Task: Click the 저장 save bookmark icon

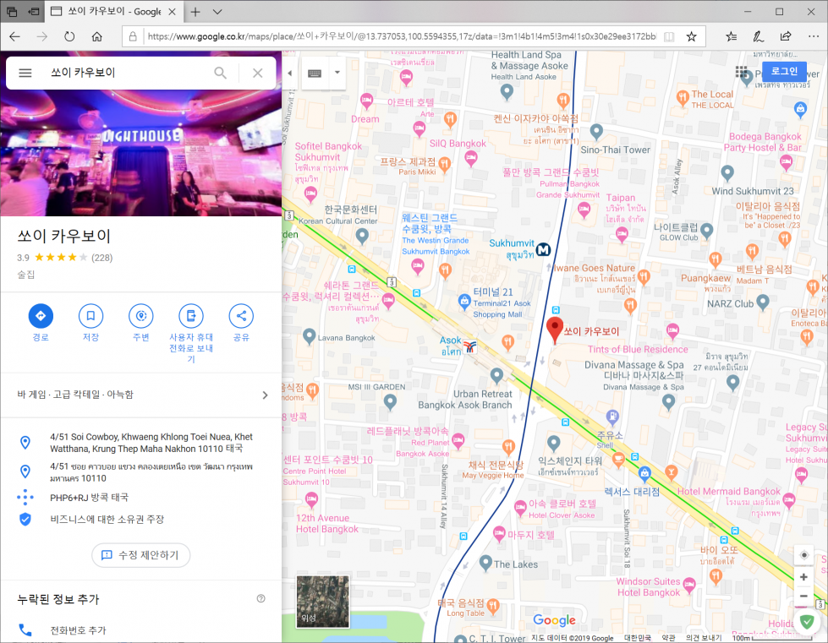Action: (x=90, y=316)
